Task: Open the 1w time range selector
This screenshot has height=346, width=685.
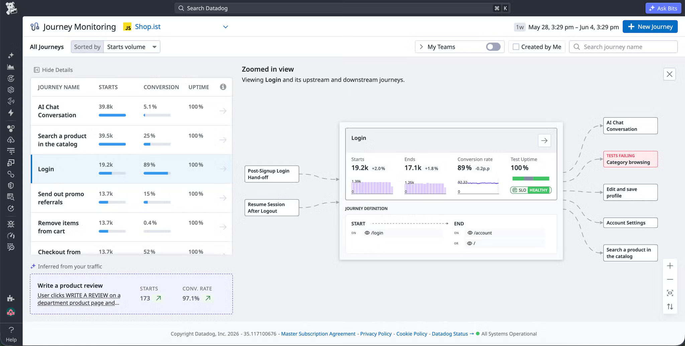Action: coord(520,27)
